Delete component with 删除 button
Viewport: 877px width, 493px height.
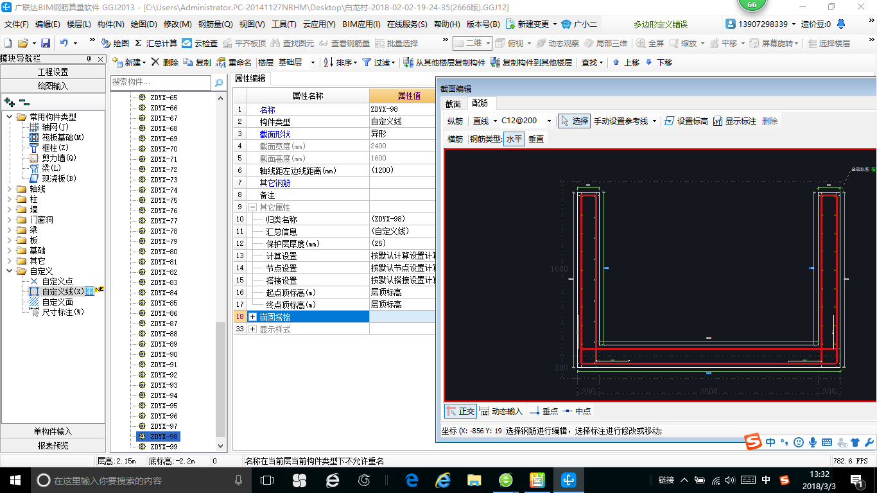[165, 62]
